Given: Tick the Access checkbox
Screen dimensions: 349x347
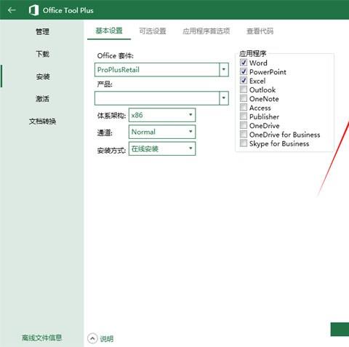Looking at the screenshot, I should [x=244, y=108].
